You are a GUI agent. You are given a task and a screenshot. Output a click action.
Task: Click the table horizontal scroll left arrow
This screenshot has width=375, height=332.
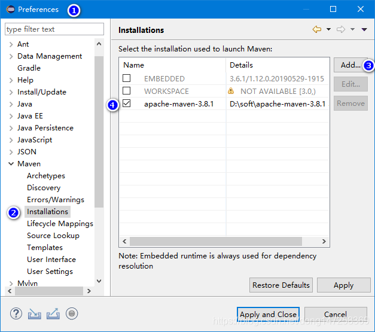(124, 241)
